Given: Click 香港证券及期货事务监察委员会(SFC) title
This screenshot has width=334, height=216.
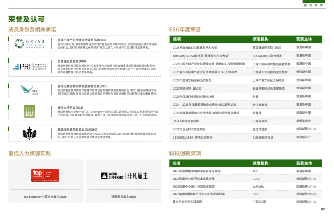Looking at the screenshot, I should tap(83, 86).
